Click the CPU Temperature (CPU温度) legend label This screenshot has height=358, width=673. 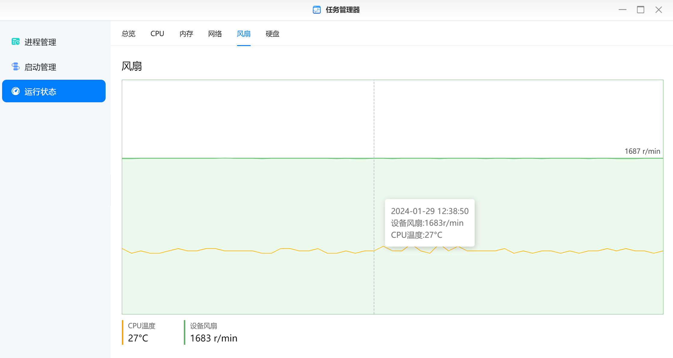141,326
